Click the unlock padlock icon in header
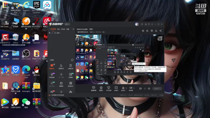This screenshot has height=118, width=210. (x=147, y=31)
